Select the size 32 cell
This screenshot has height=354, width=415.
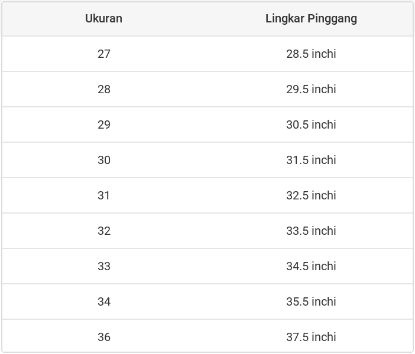(x=104, y=231)
